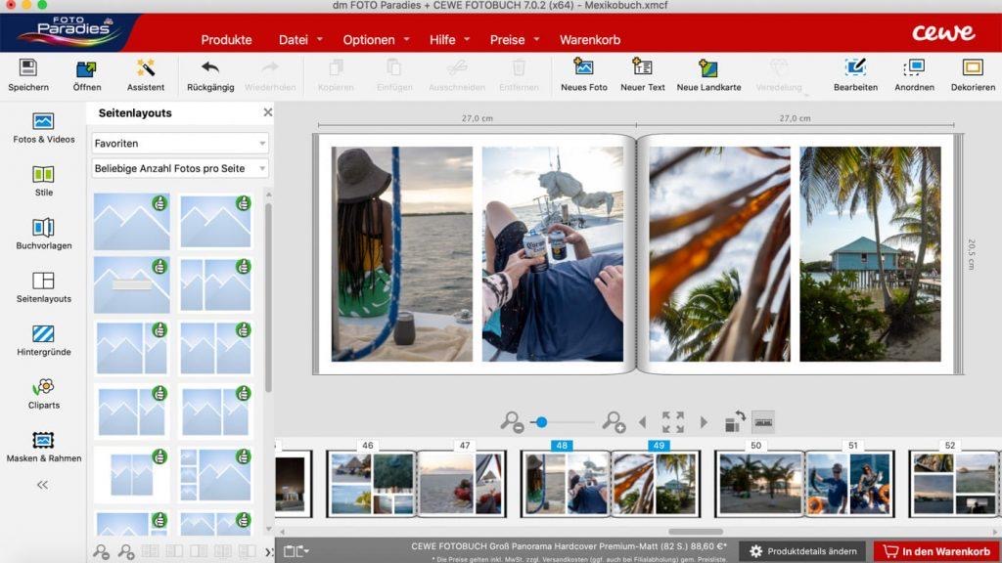1002x563 pixels.
Task: Go to previous spread arrow
Action: [642, 422]
